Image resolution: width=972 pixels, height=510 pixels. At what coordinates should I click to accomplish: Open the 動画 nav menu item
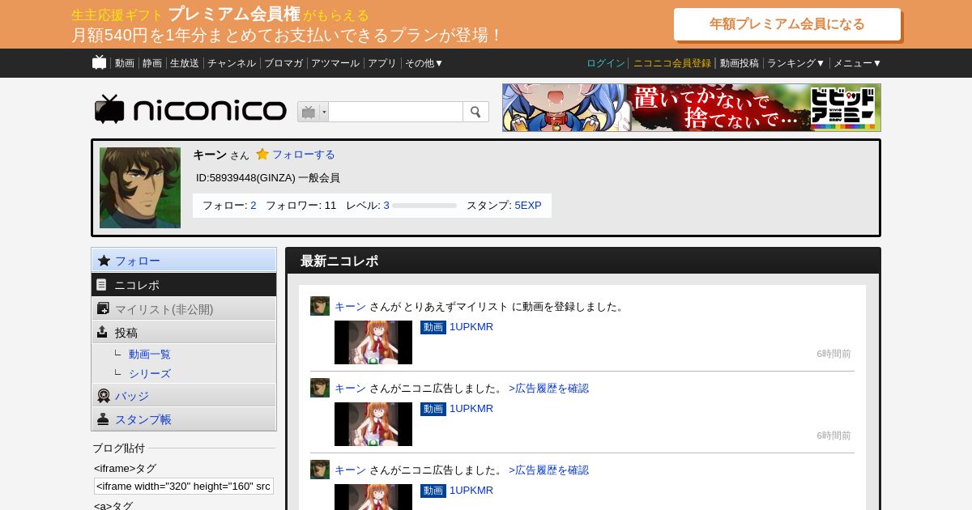[x=125, y=63]
